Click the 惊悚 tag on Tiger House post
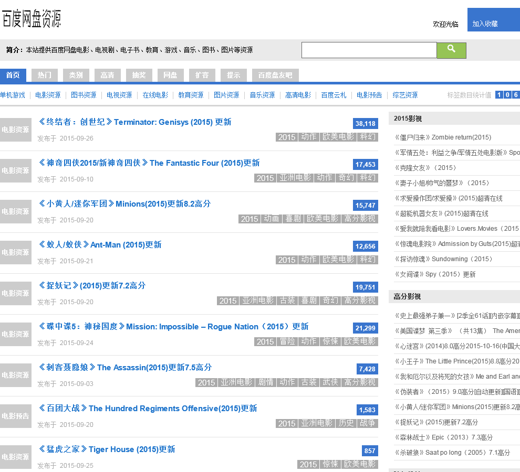520x472 pixels. (x=330, y=464)
